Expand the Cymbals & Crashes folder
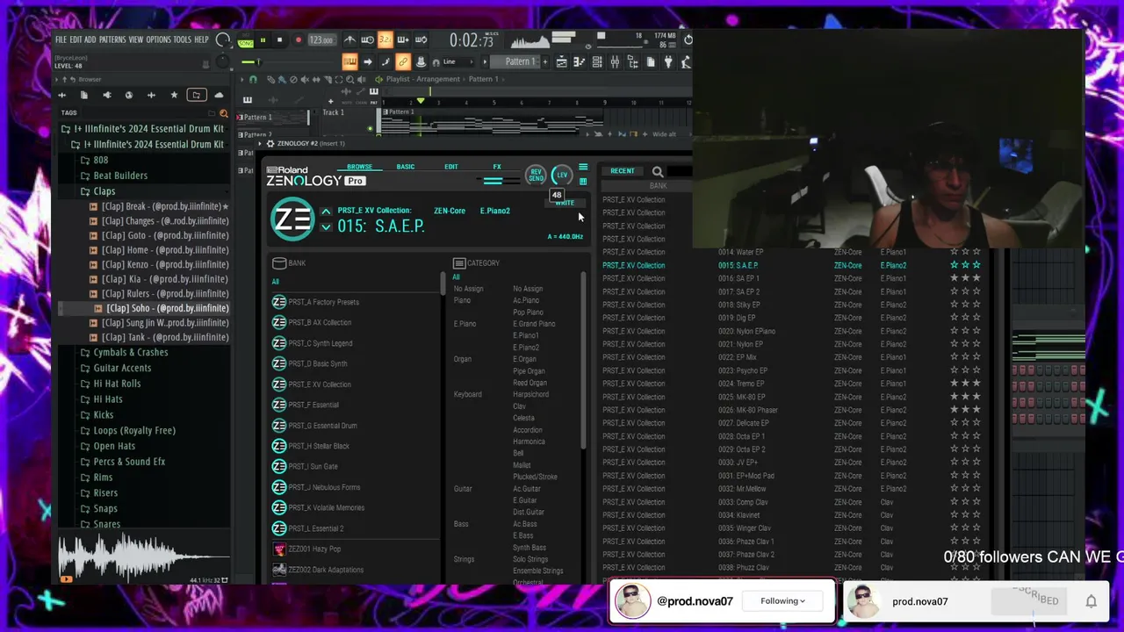The height and width of the screenshot is (632, 1124). 130,352
